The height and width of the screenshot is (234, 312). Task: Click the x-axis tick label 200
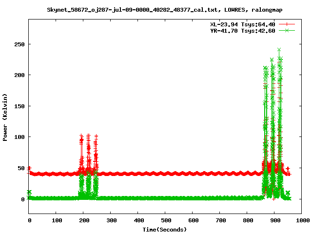pos(84,220)
